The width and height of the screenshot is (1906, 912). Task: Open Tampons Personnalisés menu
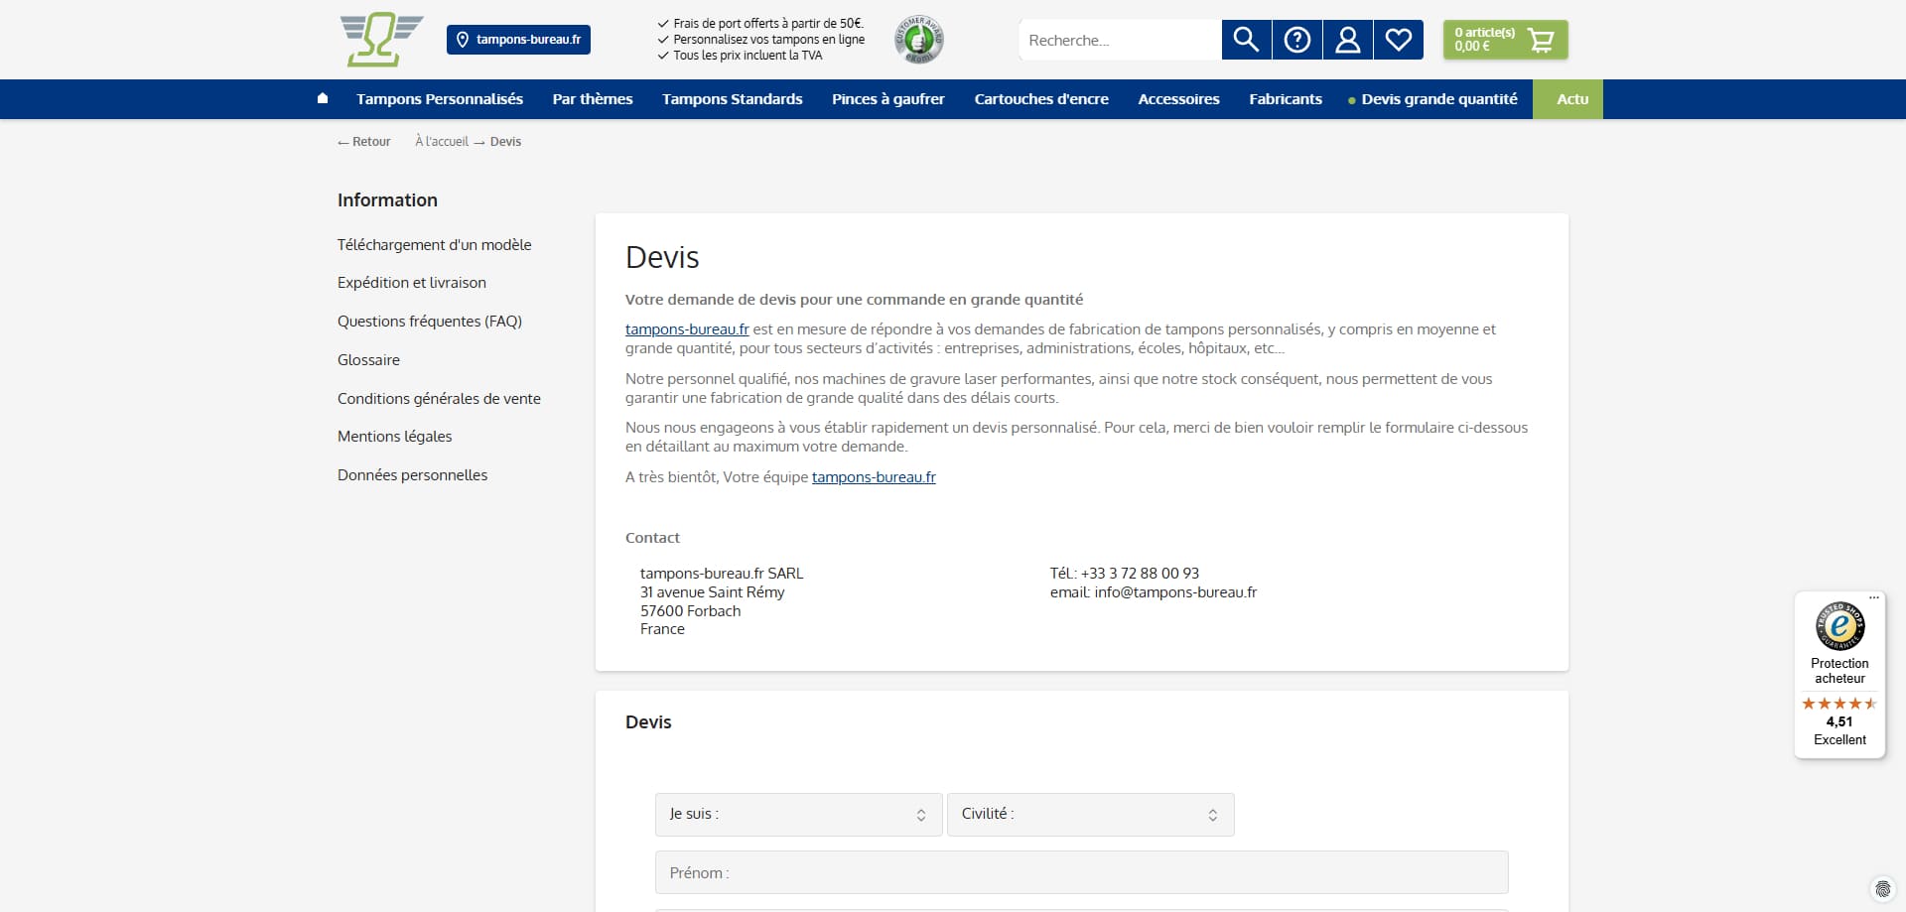coord(440,99)
